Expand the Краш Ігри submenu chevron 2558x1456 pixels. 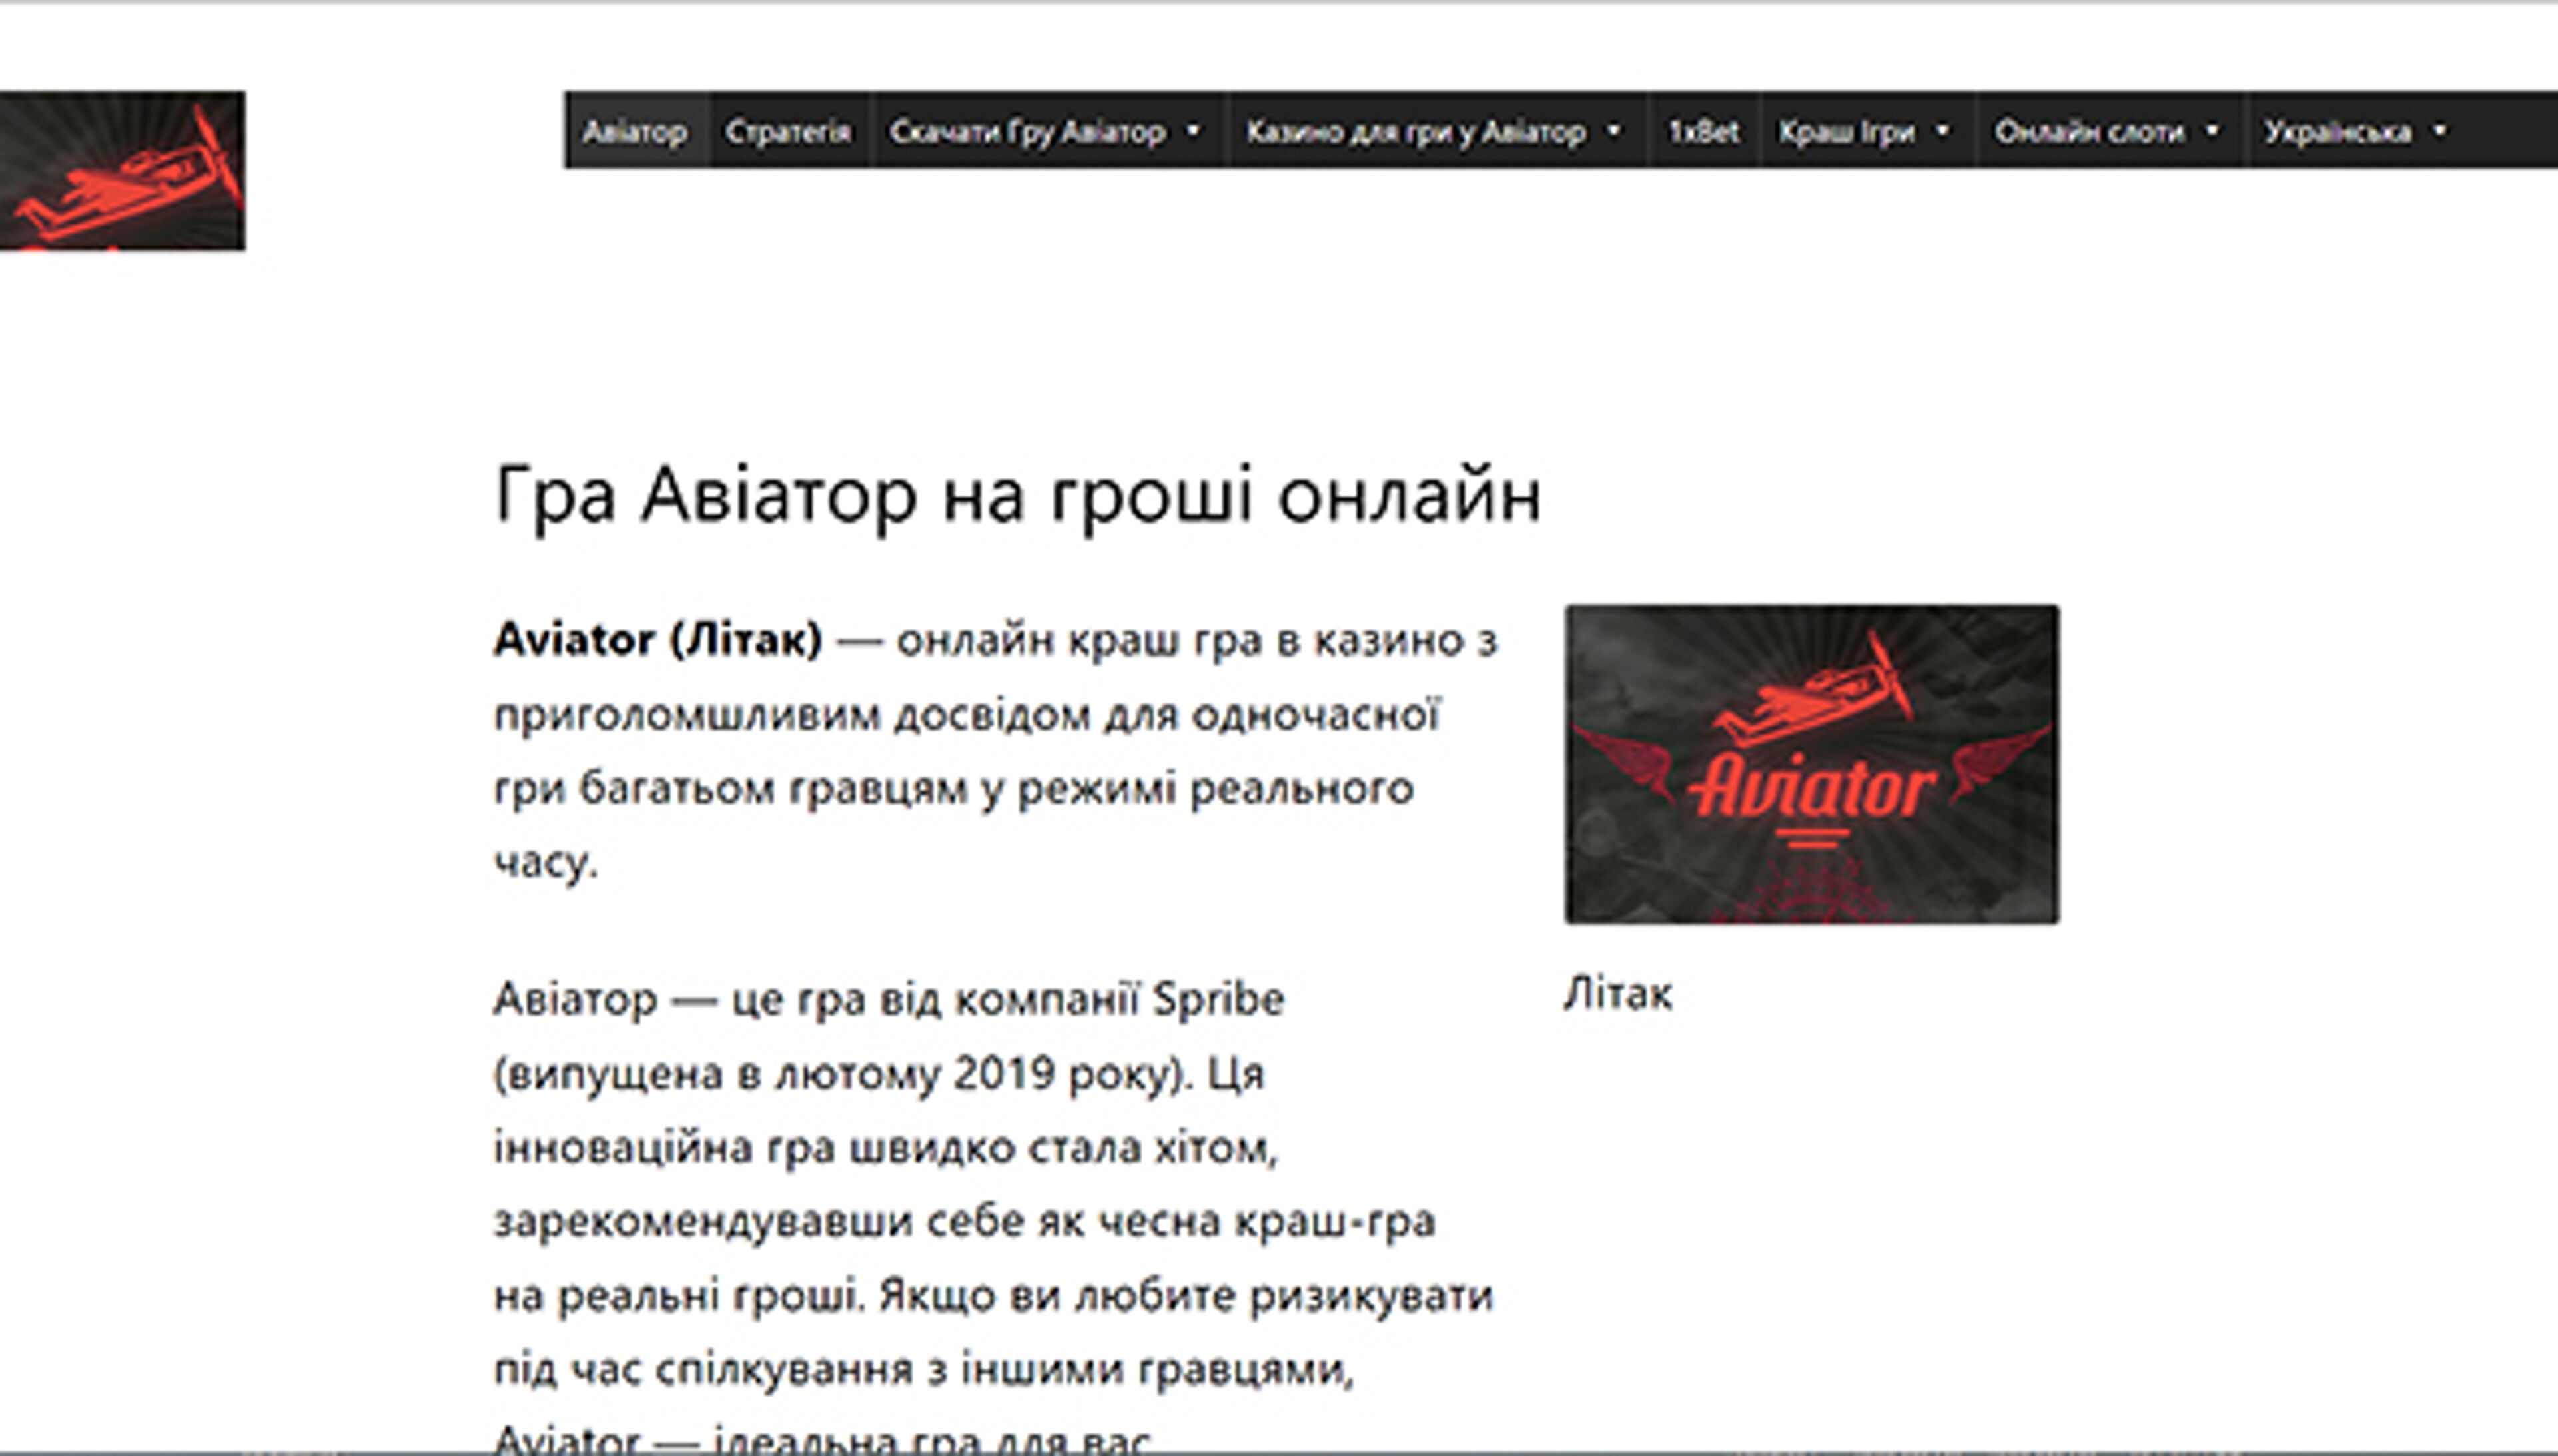coord(1943,131)
